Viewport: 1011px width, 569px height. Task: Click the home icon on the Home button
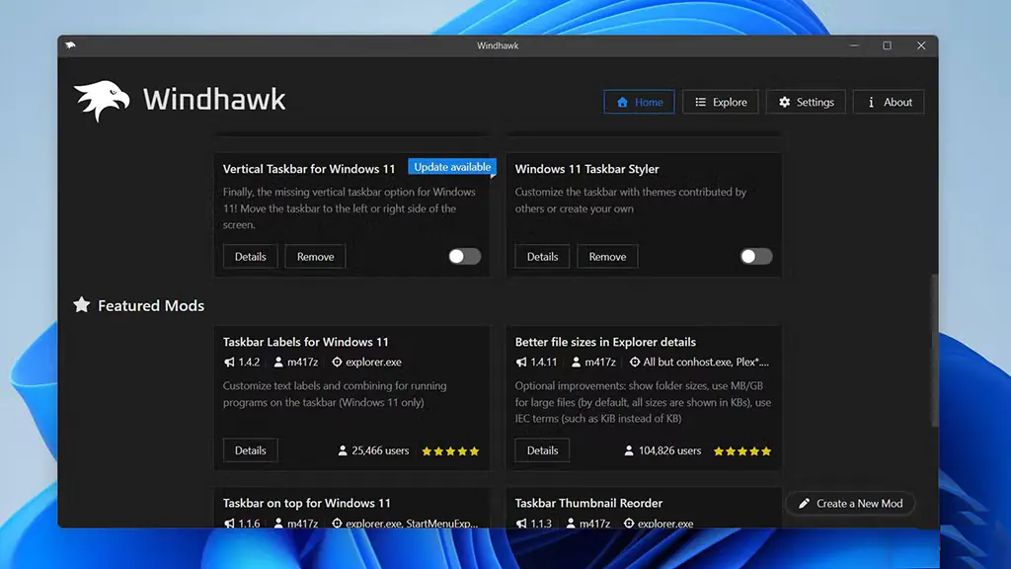[624, 101]
